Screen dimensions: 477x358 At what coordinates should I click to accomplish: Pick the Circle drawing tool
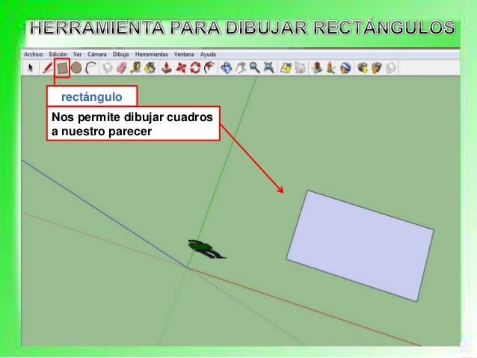click(x=76, y=68)
